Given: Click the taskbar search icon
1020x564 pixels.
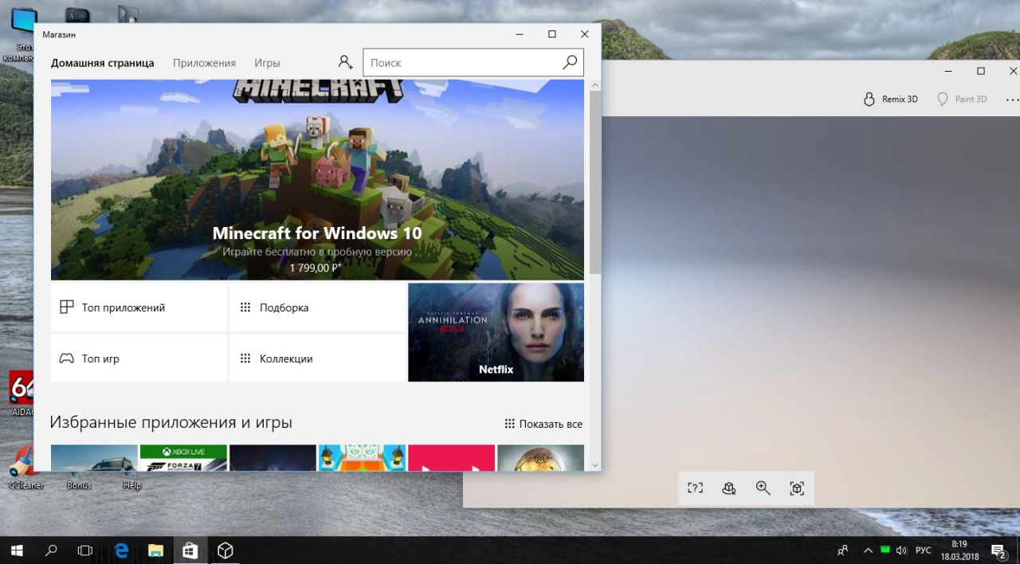Looking at the screenshot, I should coord(51,550).
